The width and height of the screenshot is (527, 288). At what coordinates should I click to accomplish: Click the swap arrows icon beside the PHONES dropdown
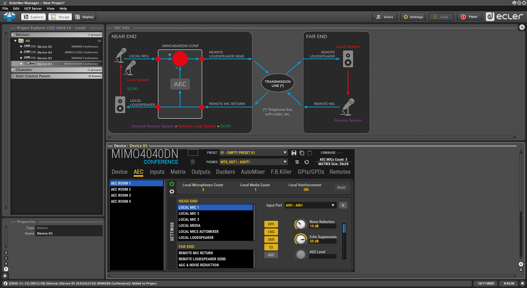pyautogui.click(x=297, y=162)
